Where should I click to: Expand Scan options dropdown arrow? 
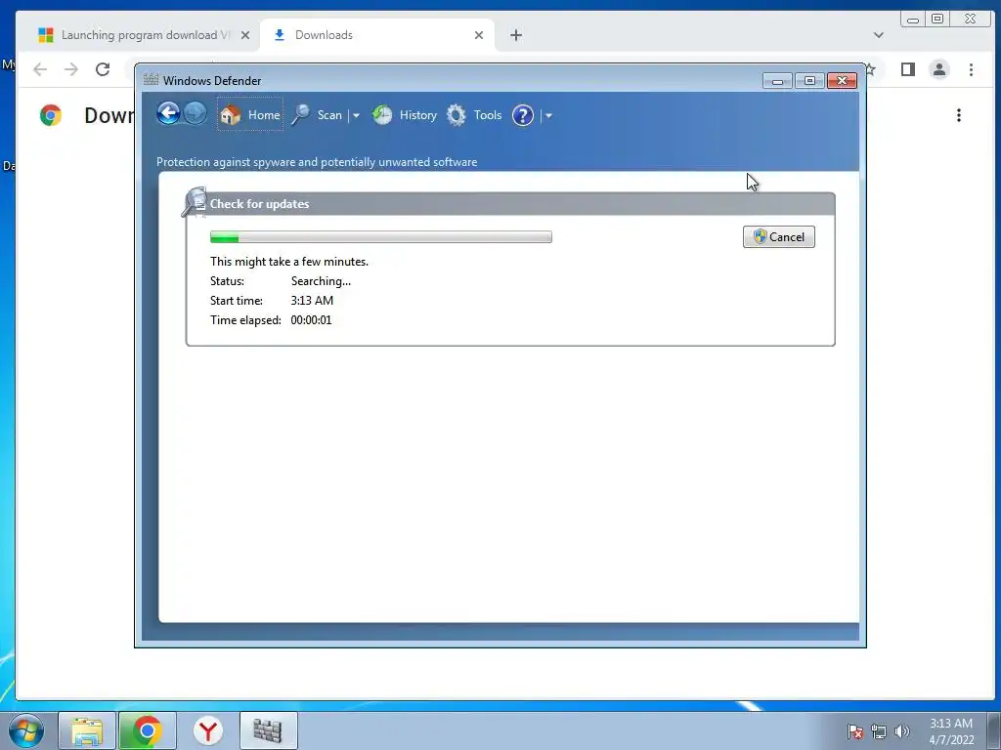tap(356, 116)
